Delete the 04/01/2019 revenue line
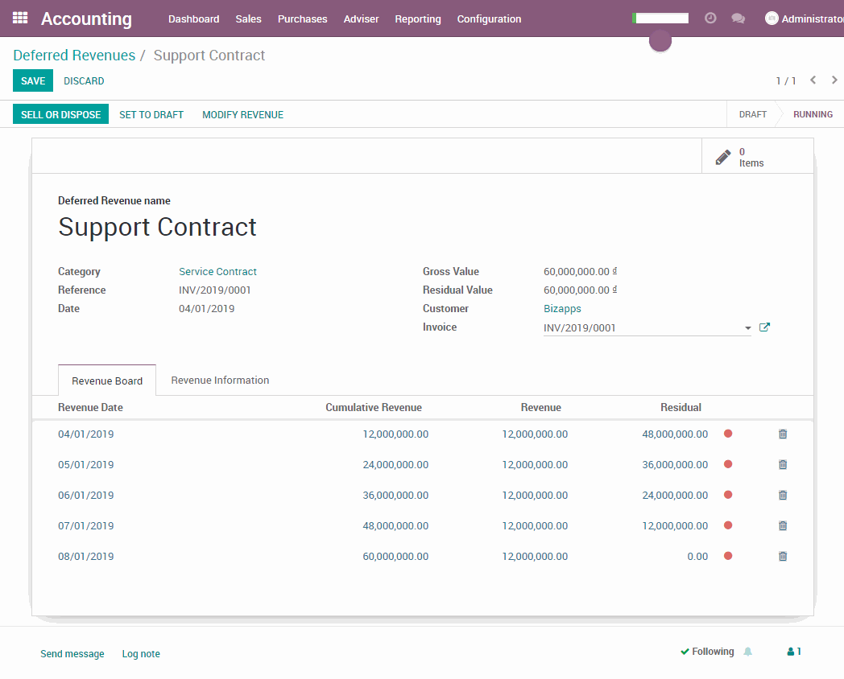Image resolution: width=844 pixels, height=679 pixels. click(783, 434)
